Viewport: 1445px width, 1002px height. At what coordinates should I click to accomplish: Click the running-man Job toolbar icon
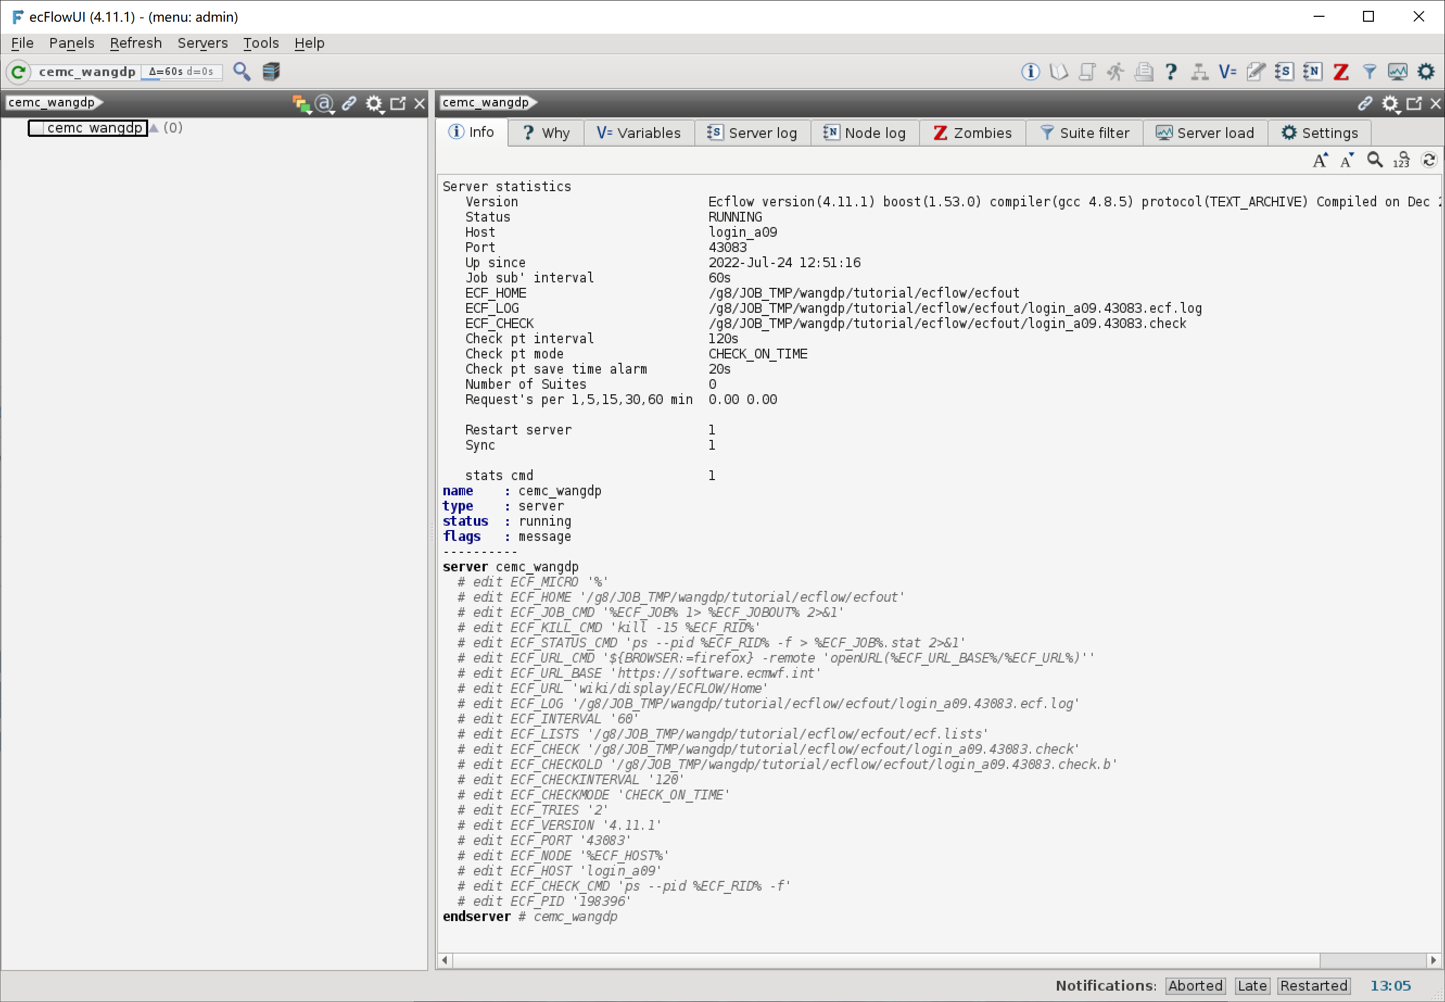1115,72
